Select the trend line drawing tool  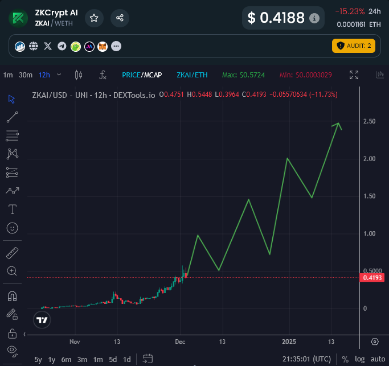click(12, 117)
